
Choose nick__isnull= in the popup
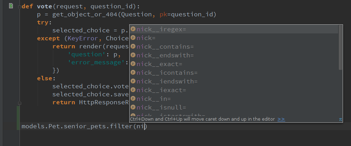click(234, 107)
